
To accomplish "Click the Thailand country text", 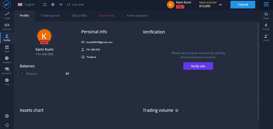I will [91, 57].
